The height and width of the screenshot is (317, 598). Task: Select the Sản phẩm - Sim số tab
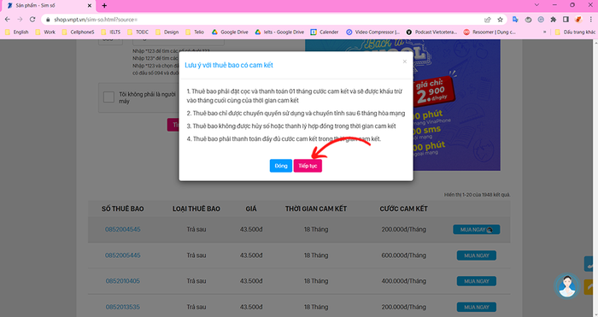click(x=48, y=6)
